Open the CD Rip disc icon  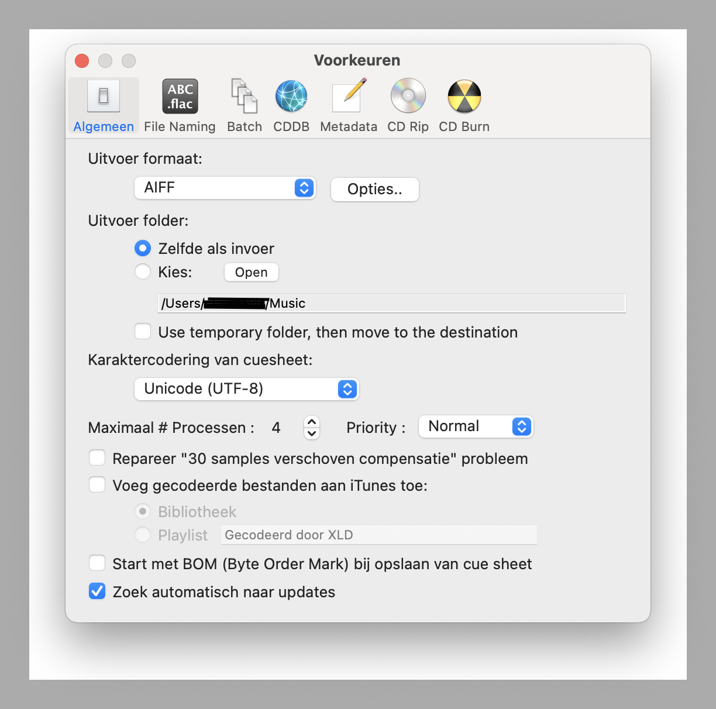[408, 97]
